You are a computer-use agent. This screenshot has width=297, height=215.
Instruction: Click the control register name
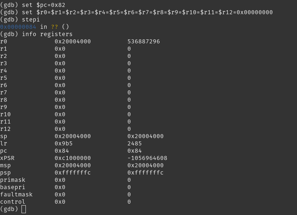click(x=13, y=202)
